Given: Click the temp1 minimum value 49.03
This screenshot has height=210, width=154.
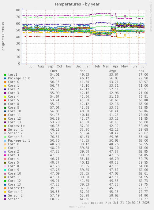Looking at the screenshot, I should coord(85,74).
